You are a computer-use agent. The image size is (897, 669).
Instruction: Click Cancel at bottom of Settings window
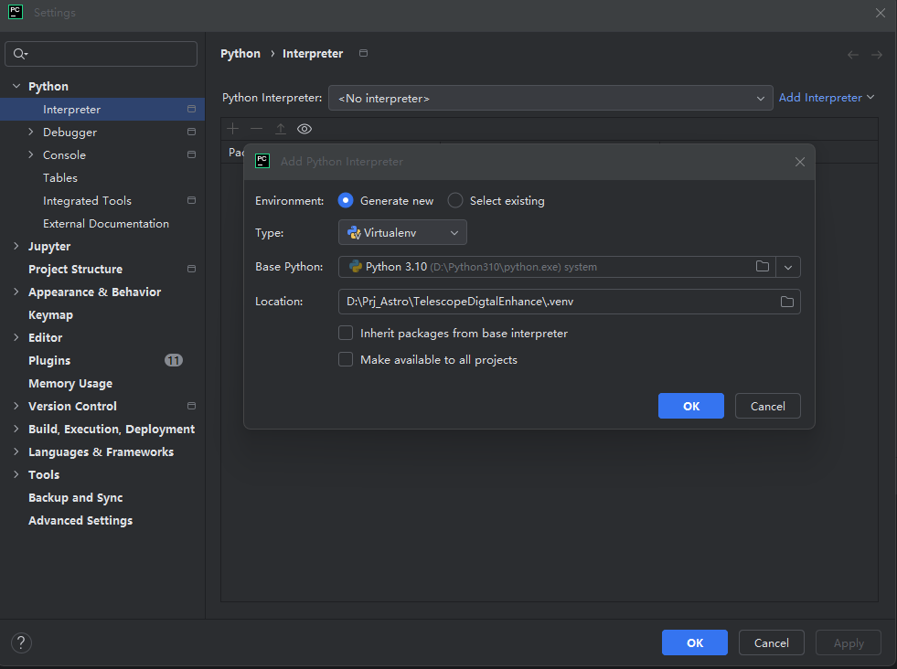(771, 642)
